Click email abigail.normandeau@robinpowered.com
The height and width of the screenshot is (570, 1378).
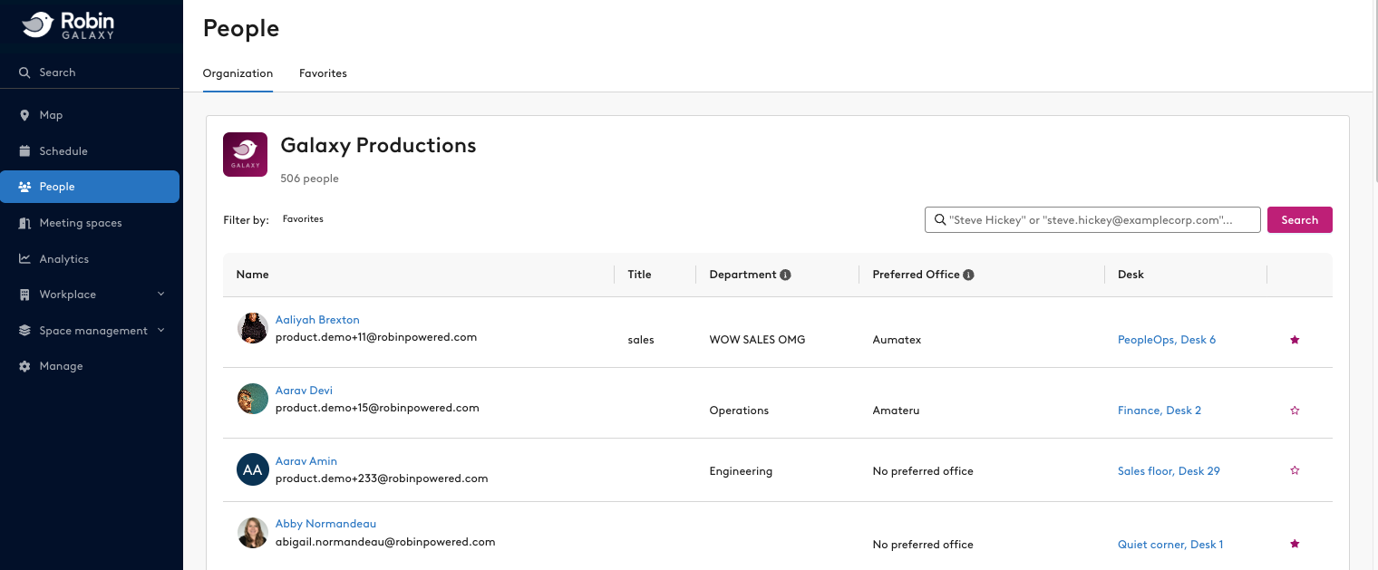point(385,542)
